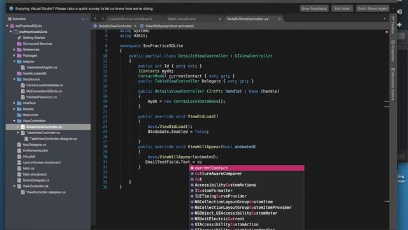Open the ViewWillAppear member breadcrumb dropdown

tap(167, 26)
